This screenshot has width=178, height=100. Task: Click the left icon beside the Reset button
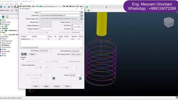[x=22, y=54]
